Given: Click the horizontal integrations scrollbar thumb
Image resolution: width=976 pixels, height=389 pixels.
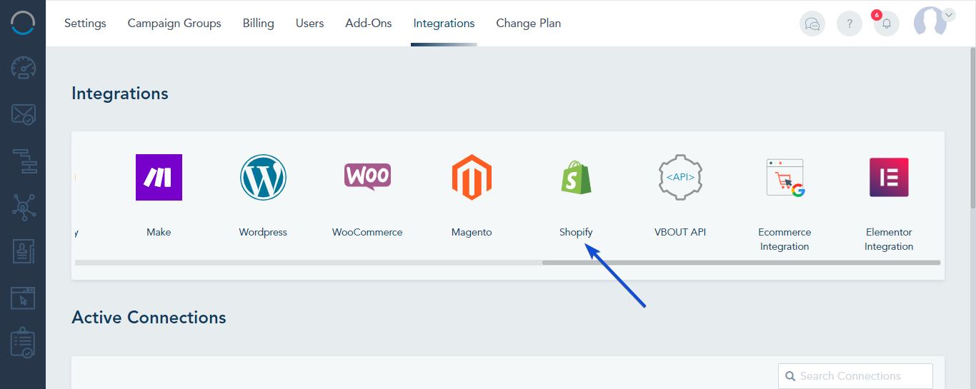Looking at the screenshot, I should click(741, 263).
